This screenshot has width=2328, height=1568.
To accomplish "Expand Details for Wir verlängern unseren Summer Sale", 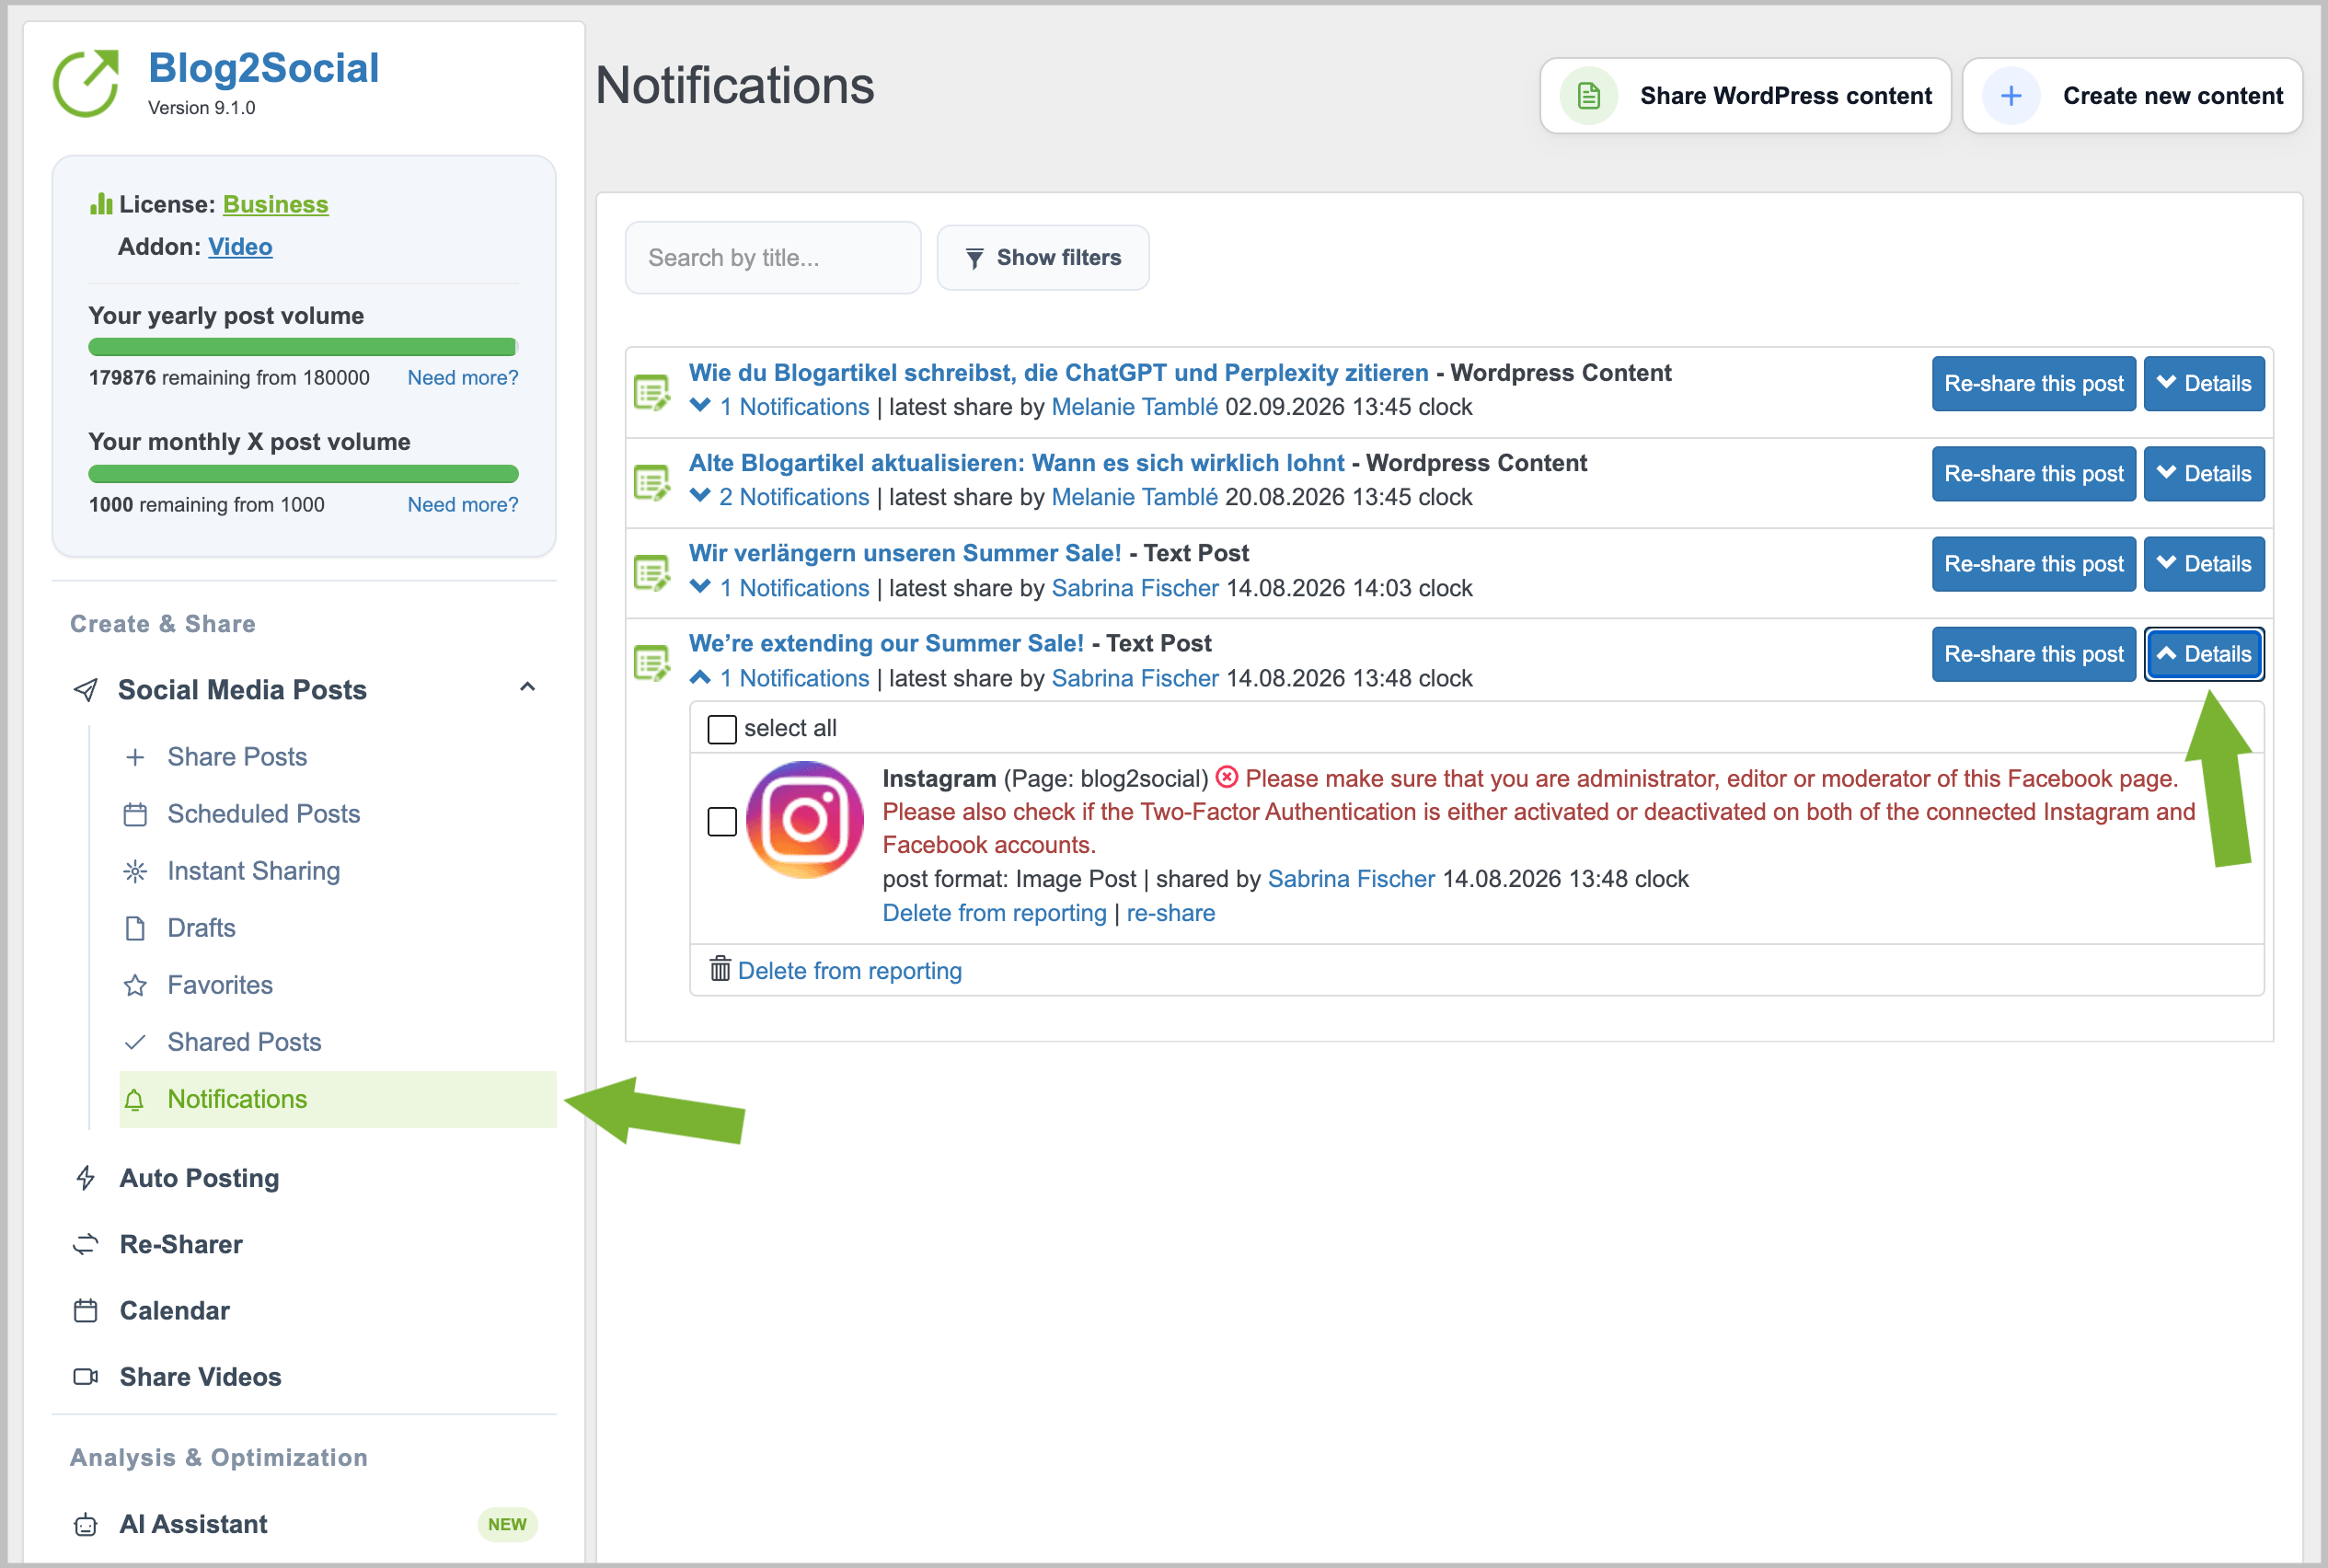I will 2203,564.
